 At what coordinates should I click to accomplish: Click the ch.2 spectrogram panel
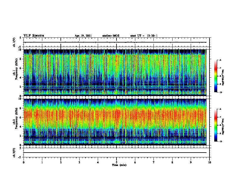tap(115, 122)
